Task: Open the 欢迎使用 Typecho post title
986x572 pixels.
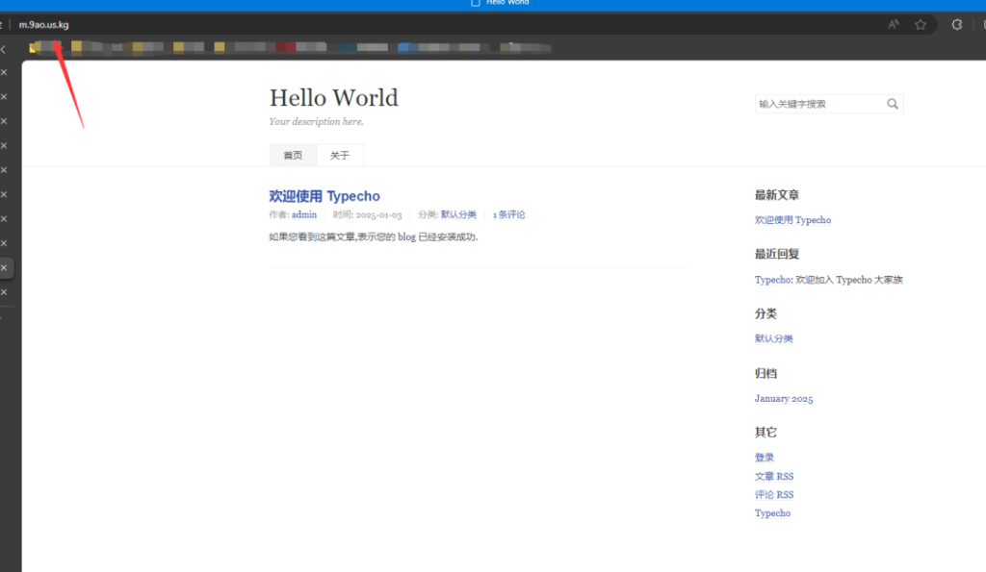Action: (324, 196)
